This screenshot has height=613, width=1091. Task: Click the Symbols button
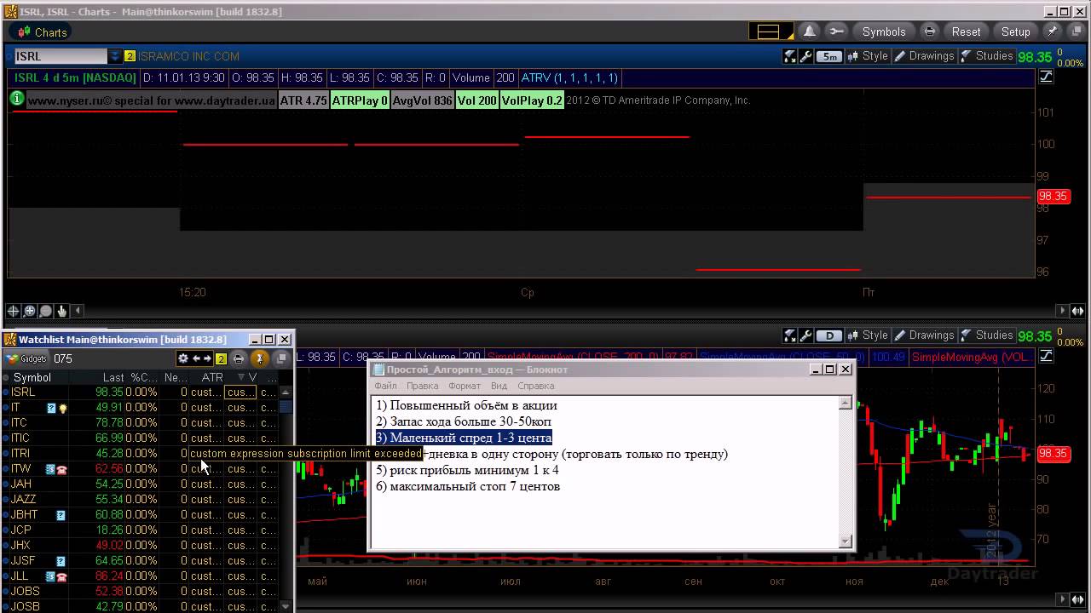point(884,32)
